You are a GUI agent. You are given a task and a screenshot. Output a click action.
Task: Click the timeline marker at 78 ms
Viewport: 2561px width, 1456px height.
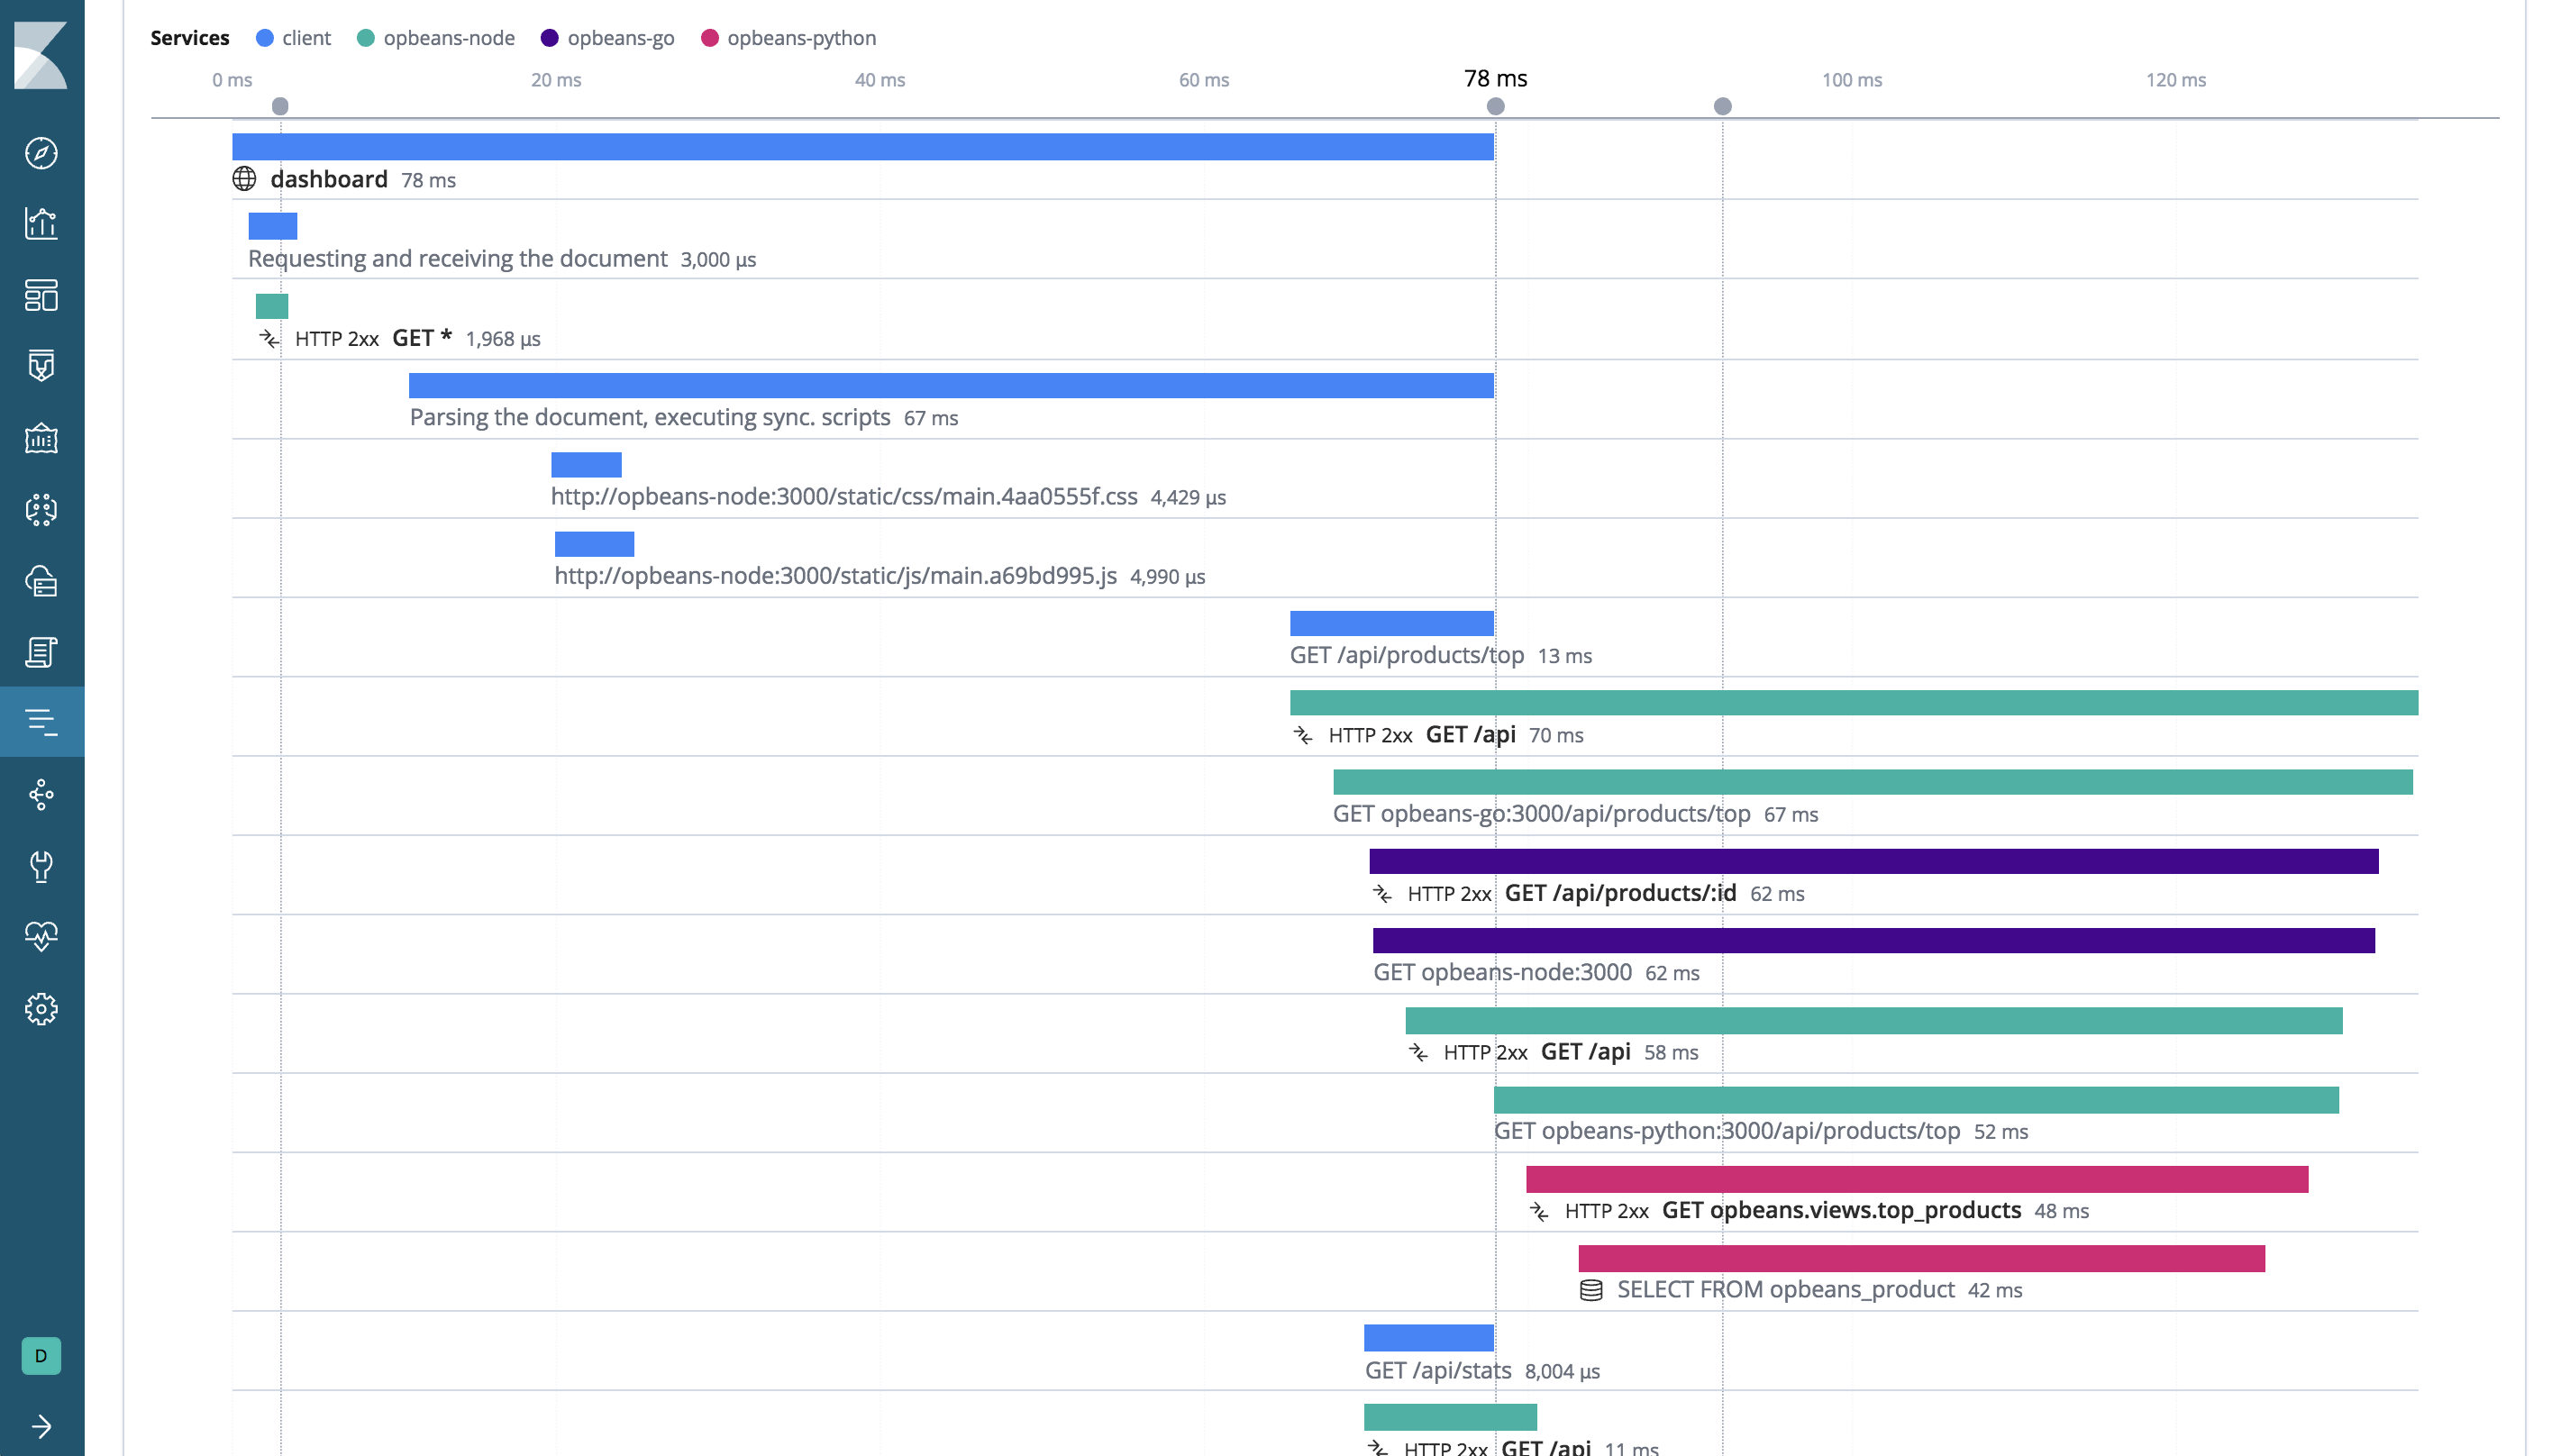1493,104
